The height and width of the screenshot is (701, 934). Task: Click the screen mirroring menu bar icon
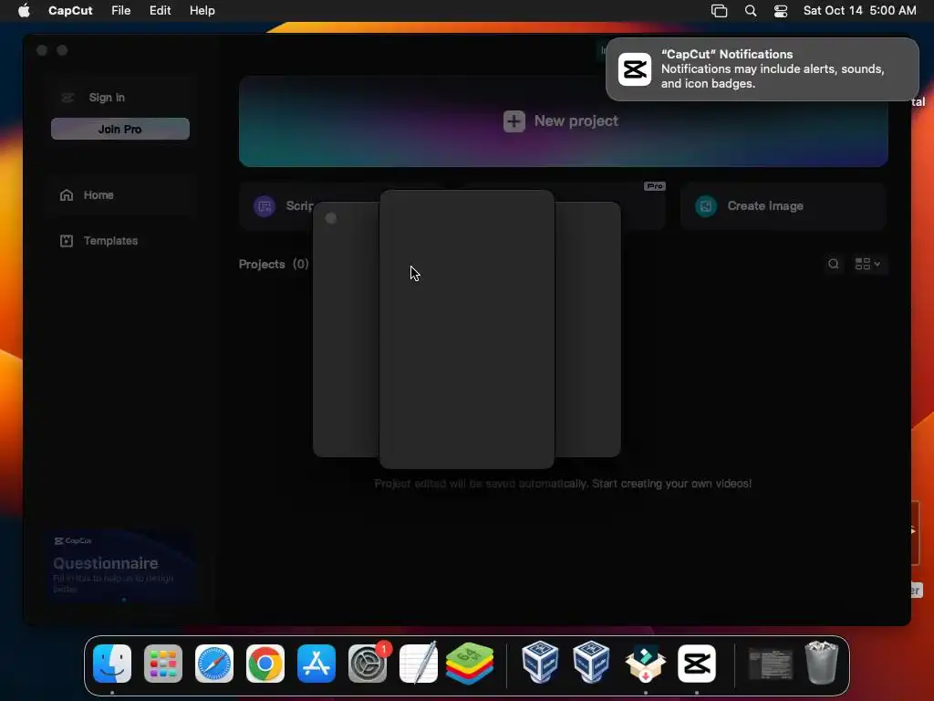pyautogui.click(x=719, y=11)
